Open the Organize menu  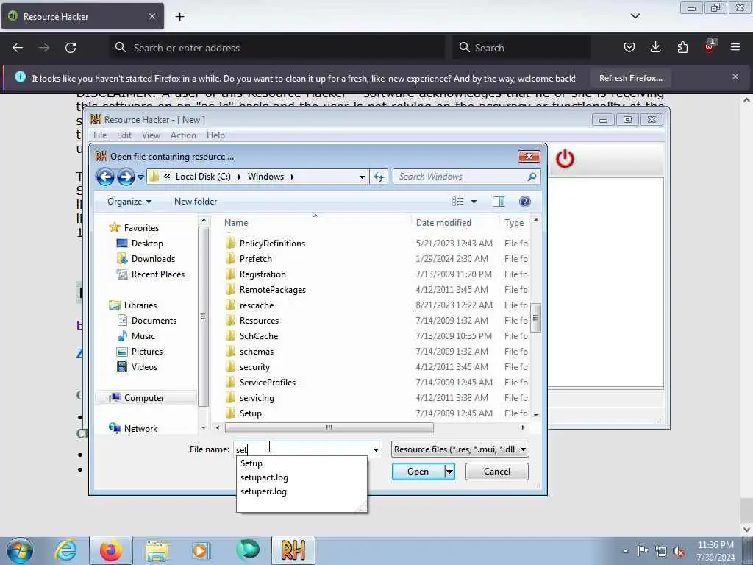click(x=129, y=202)
